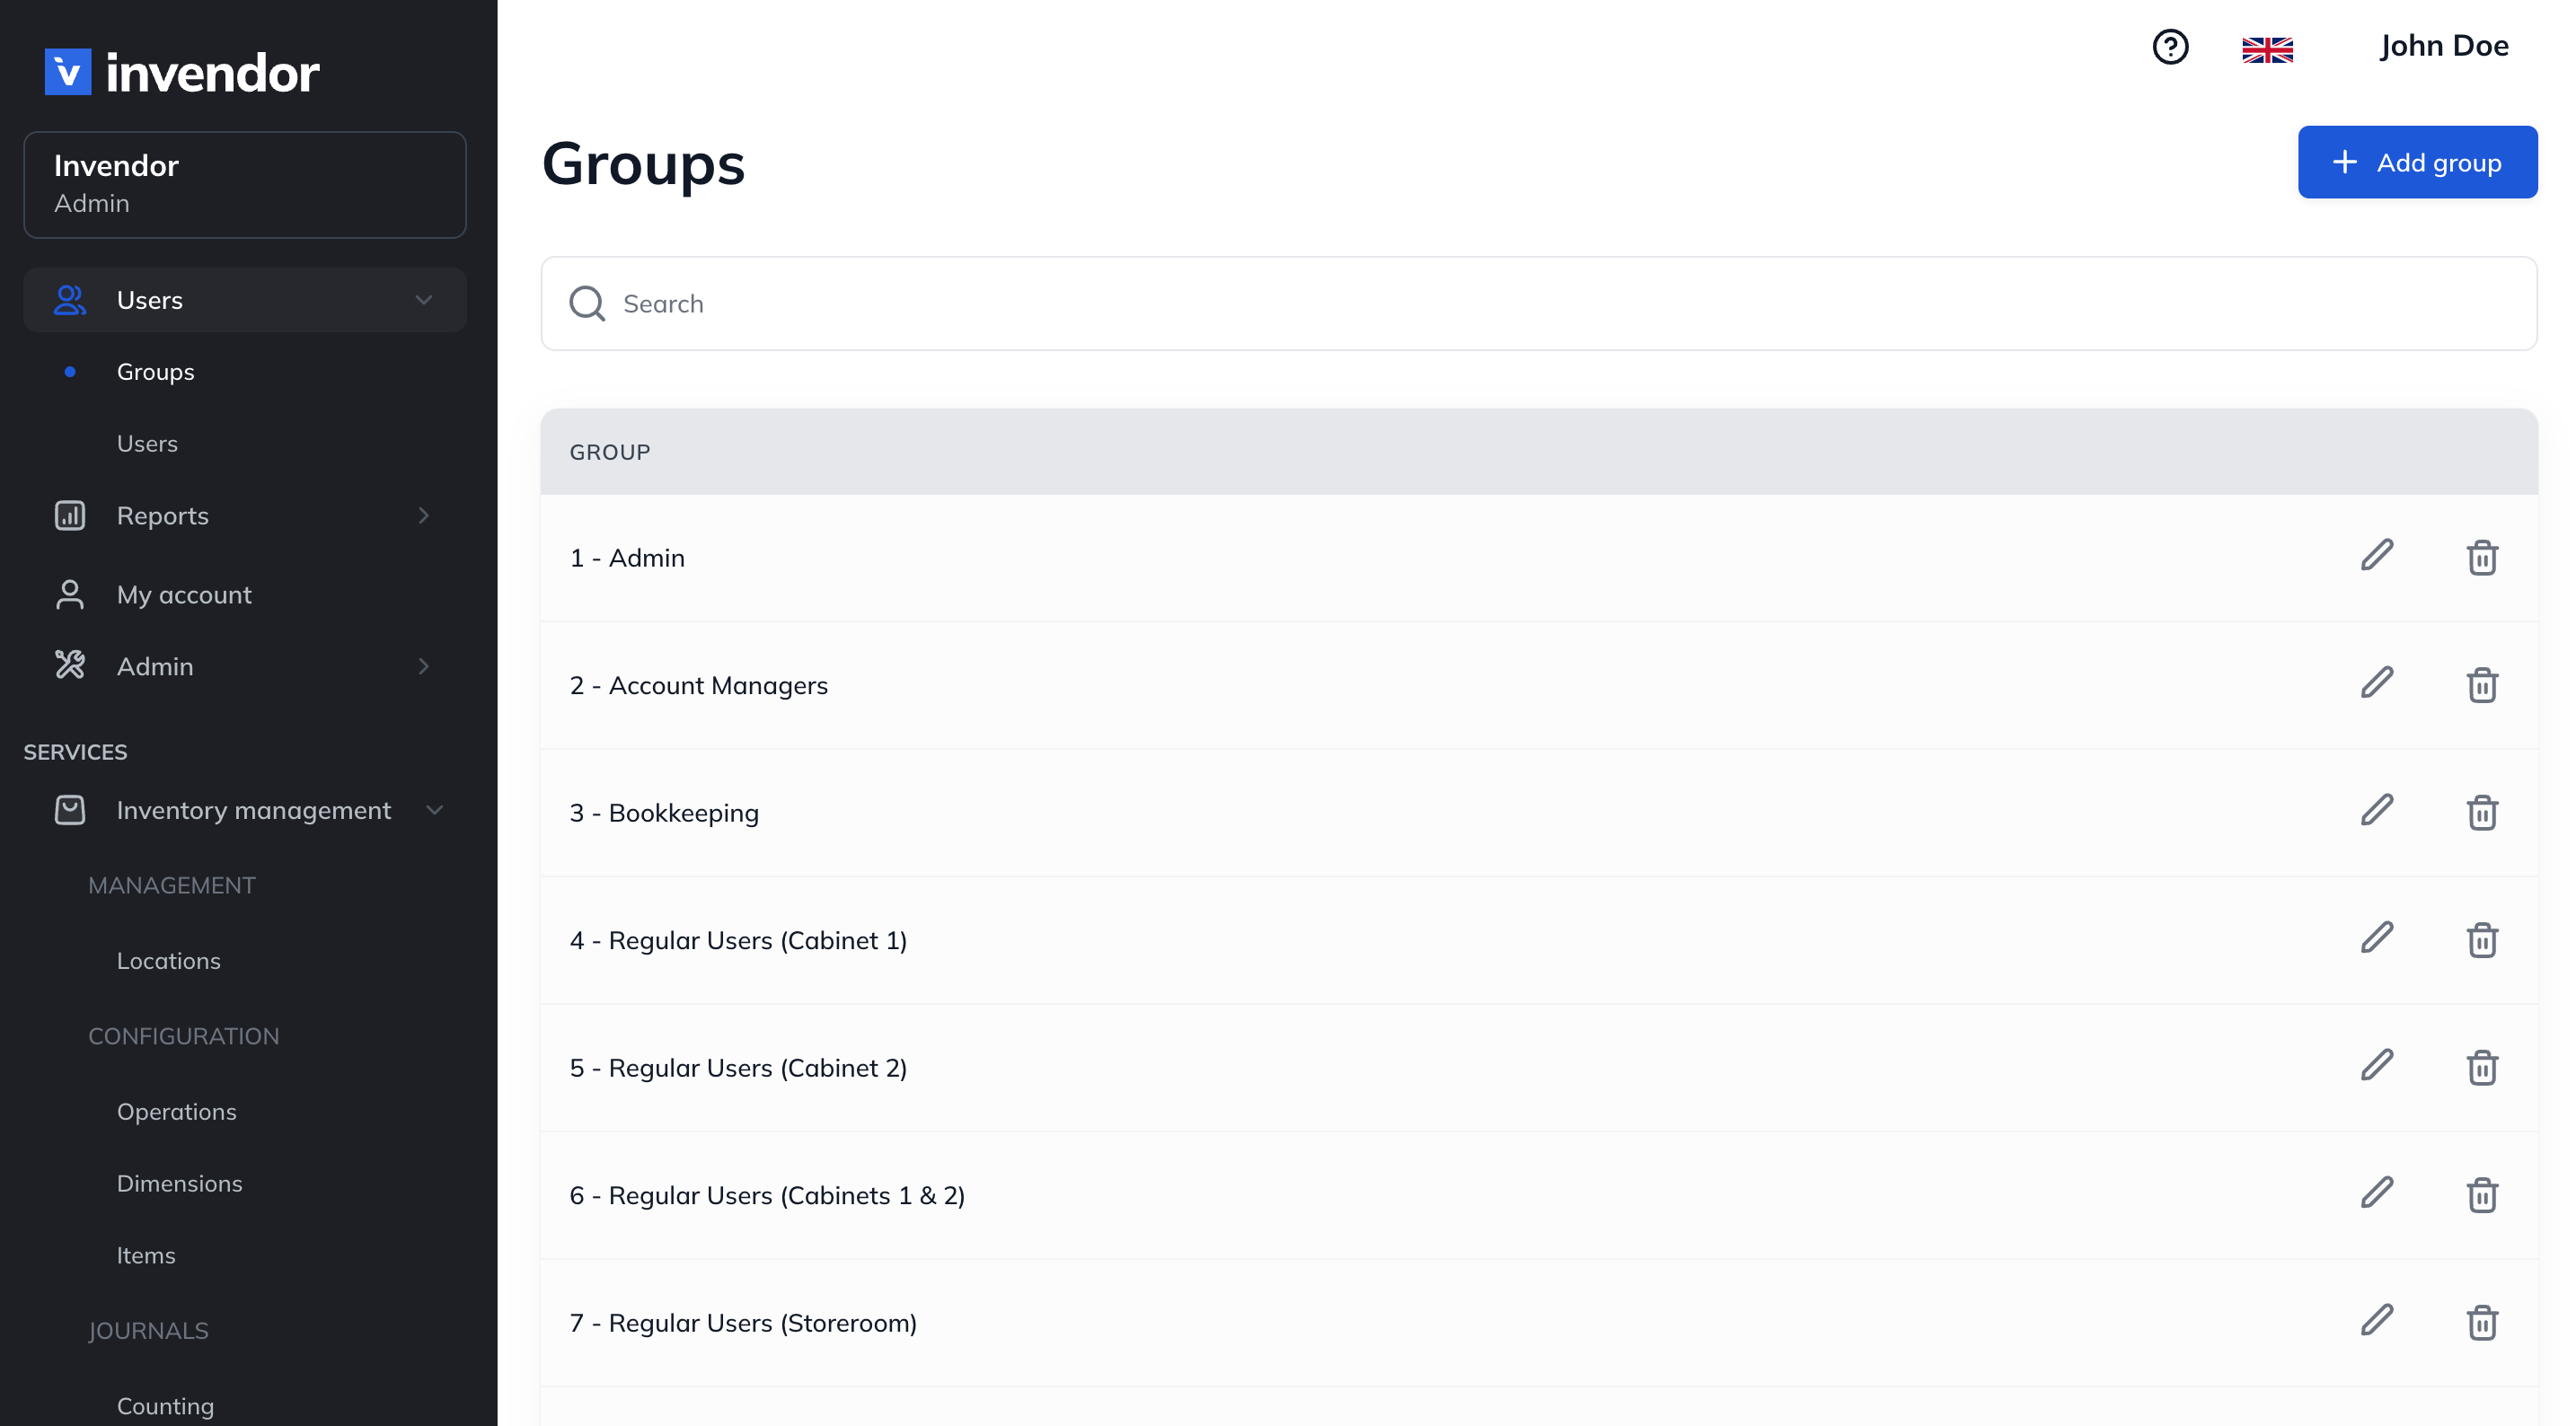Viewport: 2576px width, 1426px height.
Task: Edit Regular Users (Cabinet 2) group
Action: 2378,1066
